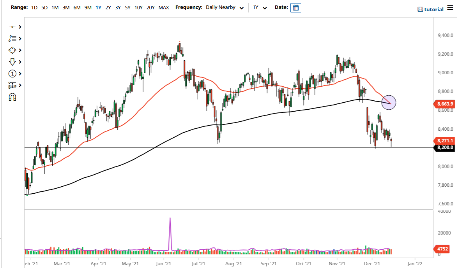Set range to 9M
This screenshot has width=458, height=268.
click(x=88, y=7)
